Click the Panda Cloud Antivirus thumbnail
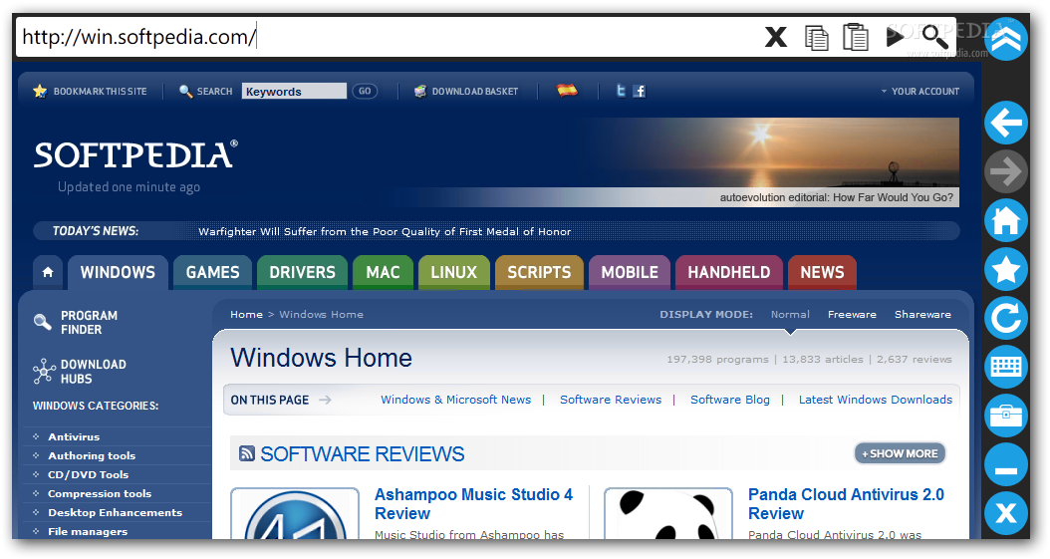This screenshot has width=1050, height=559. click(668, 514)
